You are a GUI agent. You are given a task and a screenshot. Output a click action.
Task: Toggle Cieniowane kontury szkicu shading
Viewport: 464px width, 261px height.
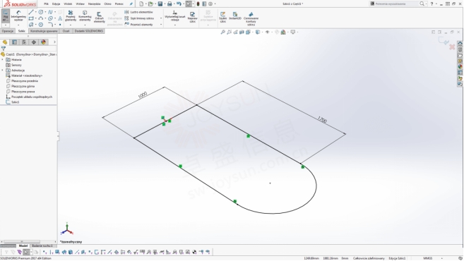click(x=251, y=18)
